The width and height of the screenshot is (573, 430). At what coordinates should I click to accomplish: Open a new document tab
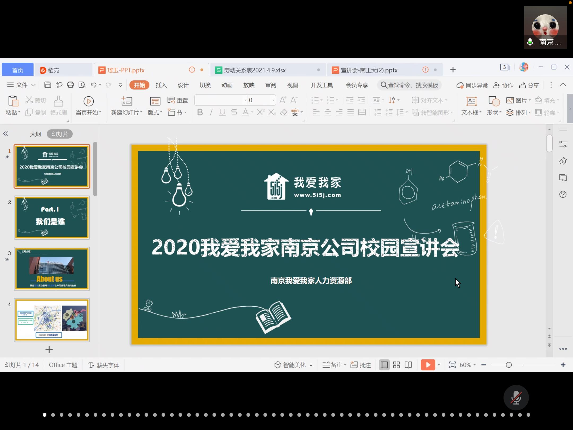click(453, 70)
